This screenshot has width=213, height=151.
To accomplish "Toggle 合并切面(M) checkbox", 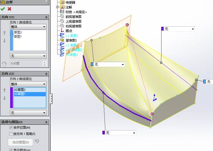I will (11, 128).
